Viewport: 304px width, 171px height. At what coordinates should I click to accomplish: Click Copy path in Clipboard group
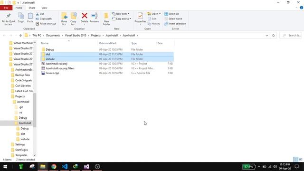click(x=44, y=19)
